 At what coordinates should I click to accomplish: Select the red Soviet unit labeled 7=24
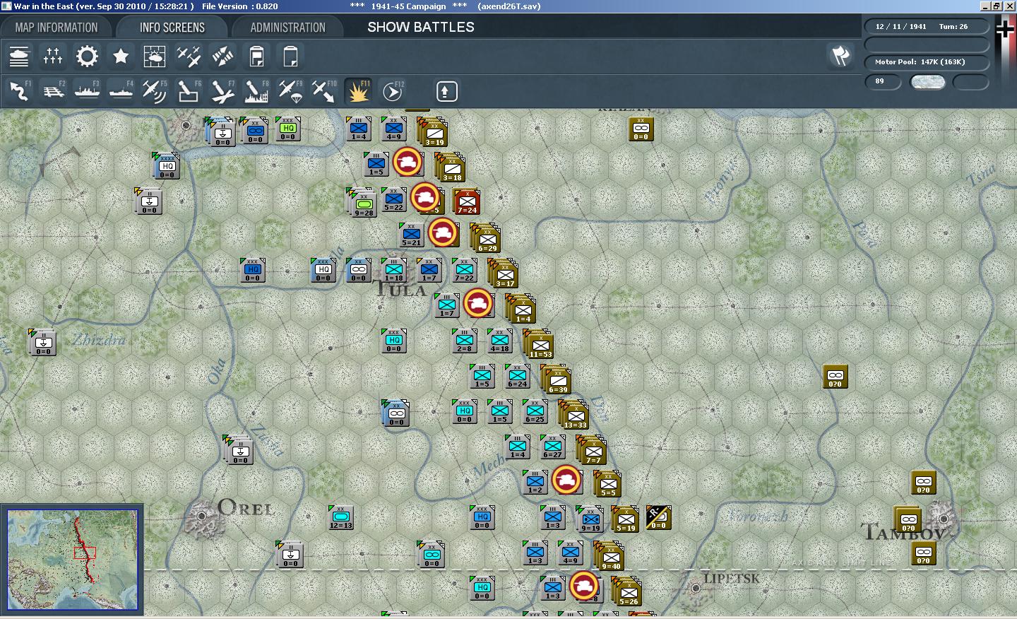click(x=467, y=201)
